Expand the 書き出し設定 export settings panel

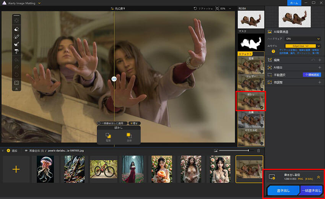point(318,177)
